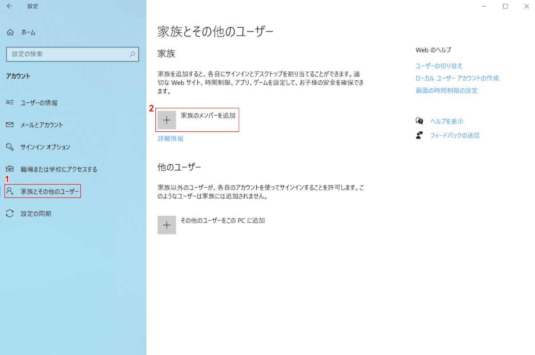Image resolution: width=535 pixels, height=355 pixels.
Task: Maximize the 設定 window
Action: (x=505, y=6)
